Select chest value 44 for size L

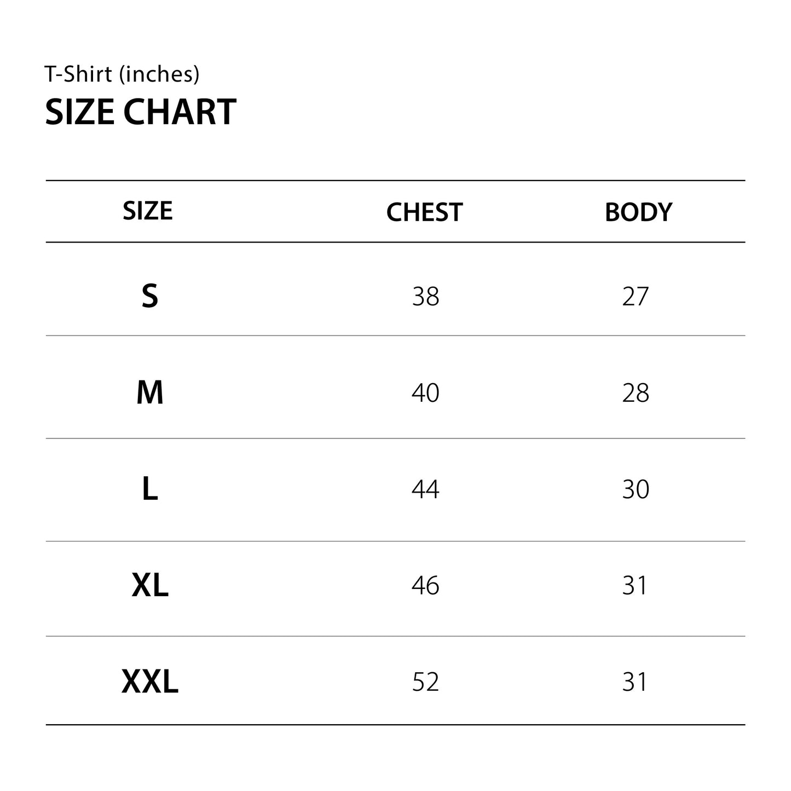click(425, 489)
